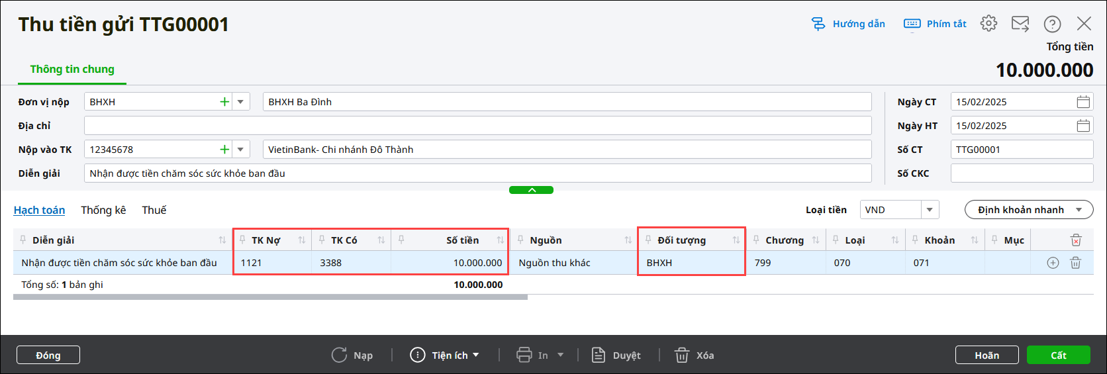The height and width of the screenshot is (374, 1107).
Task: Select the BHXH Đối tượng cell
Action: click(691, 263)
